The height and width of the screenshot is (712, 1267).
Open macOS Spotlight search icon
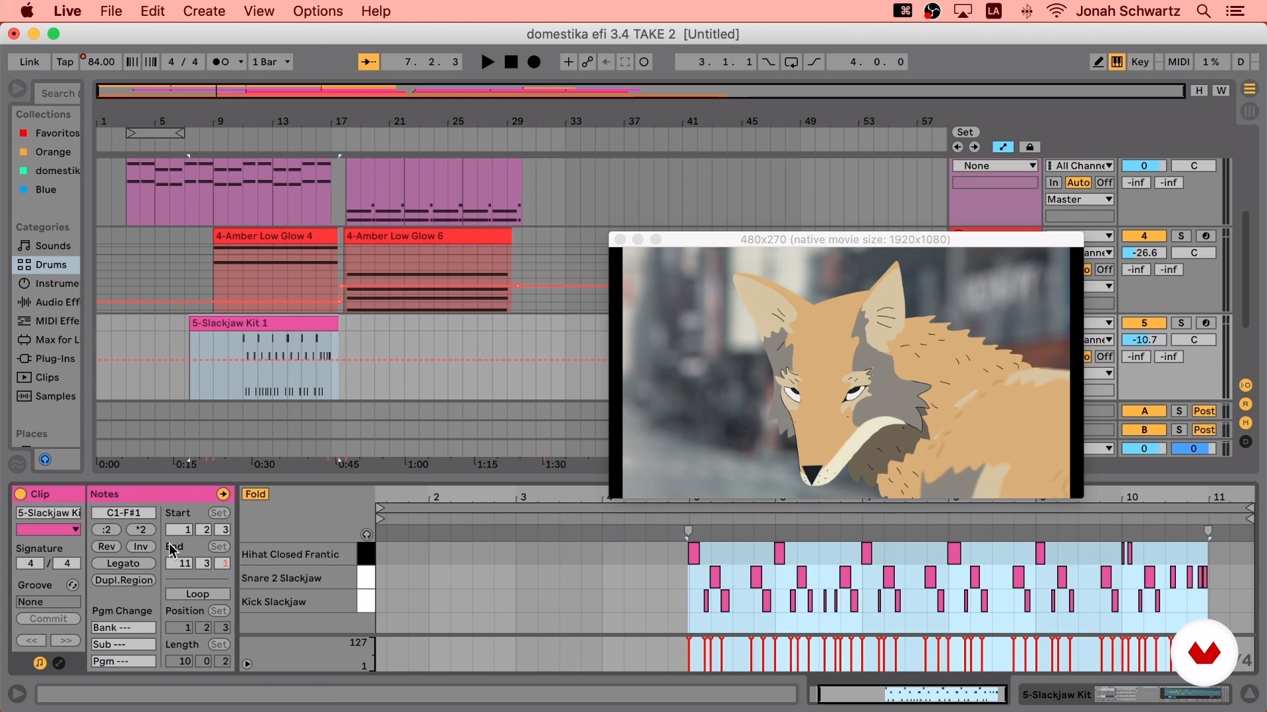[1204, 11]
